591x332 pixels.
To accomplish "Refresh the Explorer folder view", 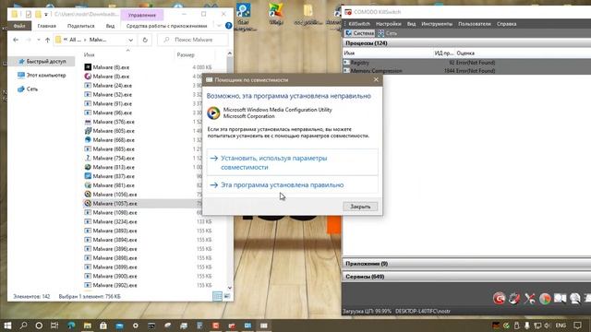I will (x=145, y=40).
